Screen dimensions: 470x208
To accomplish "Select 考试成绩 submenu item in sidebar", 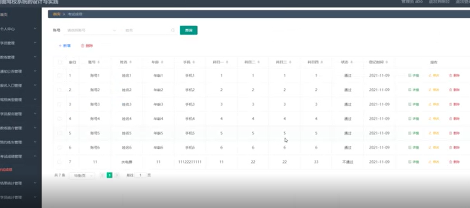I will [6, 169].
